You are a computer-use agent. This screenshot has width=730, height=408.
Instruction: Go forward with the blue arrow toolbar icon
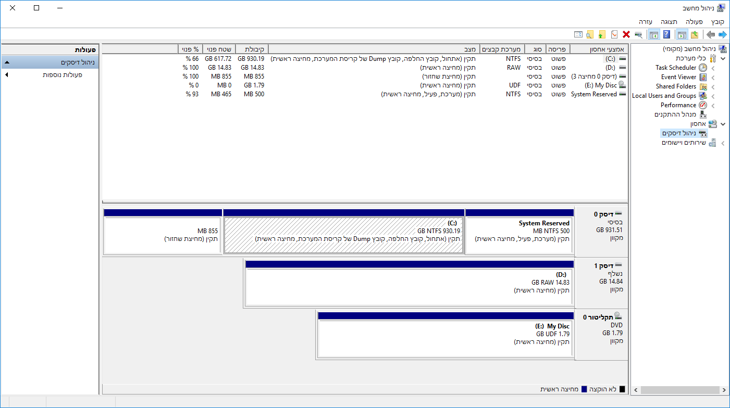point(722,34)
